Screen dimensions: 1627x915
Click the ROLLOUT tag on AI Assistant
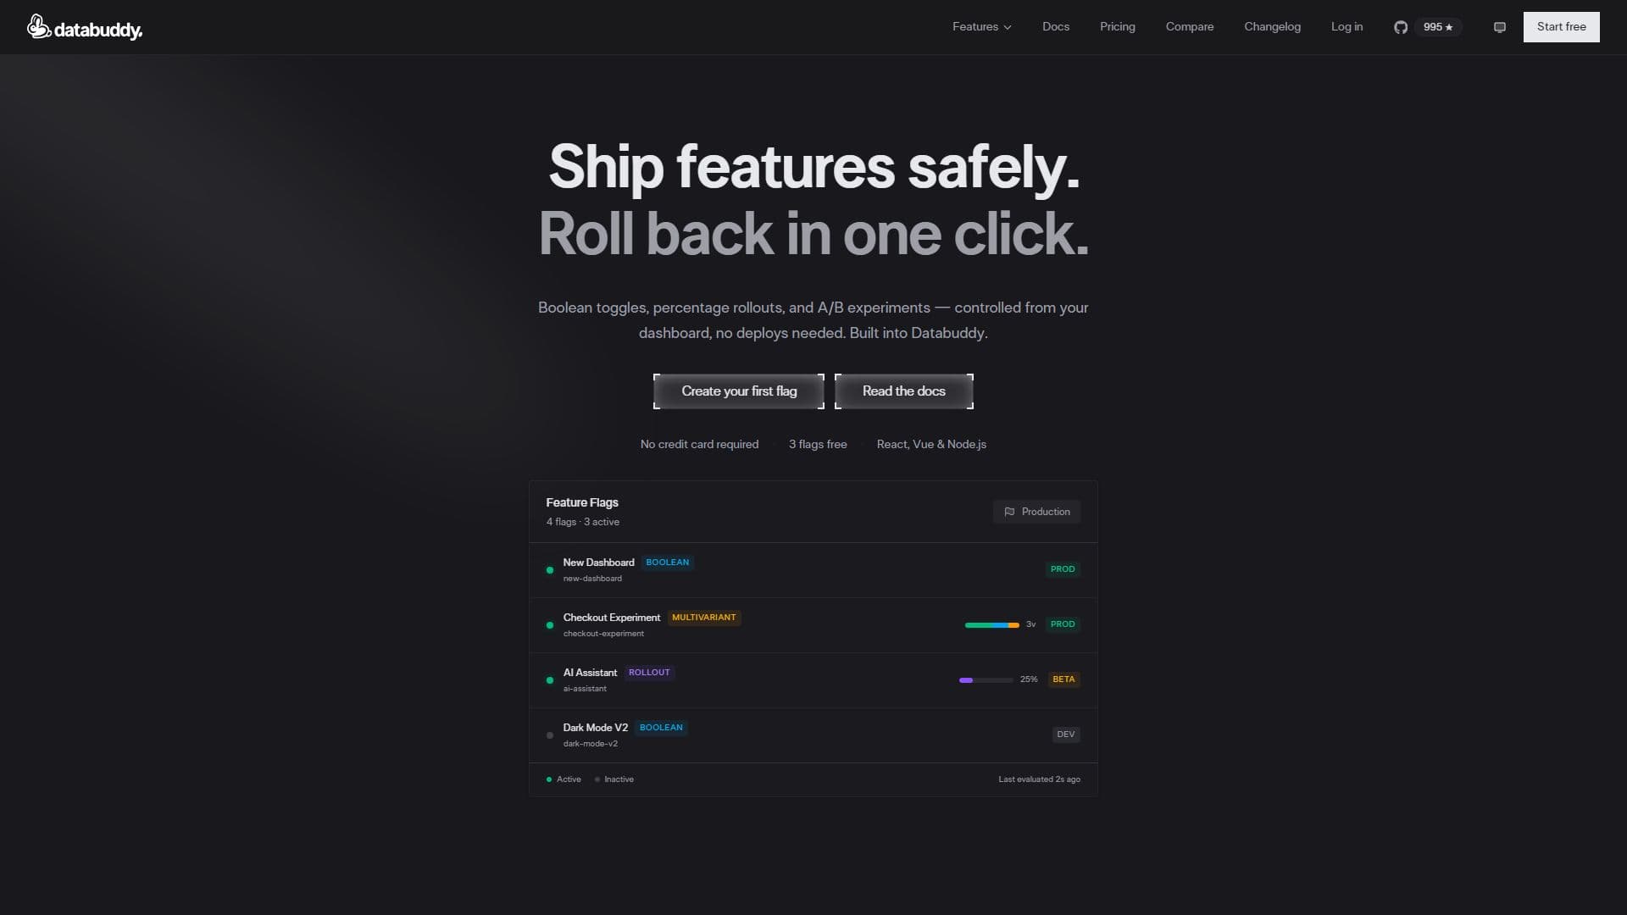click(649, 673)
